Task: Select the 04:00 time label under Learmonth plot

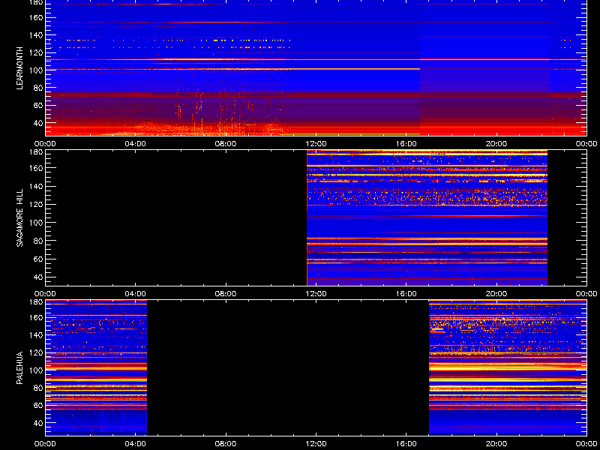Action: (x=136, y=144)
